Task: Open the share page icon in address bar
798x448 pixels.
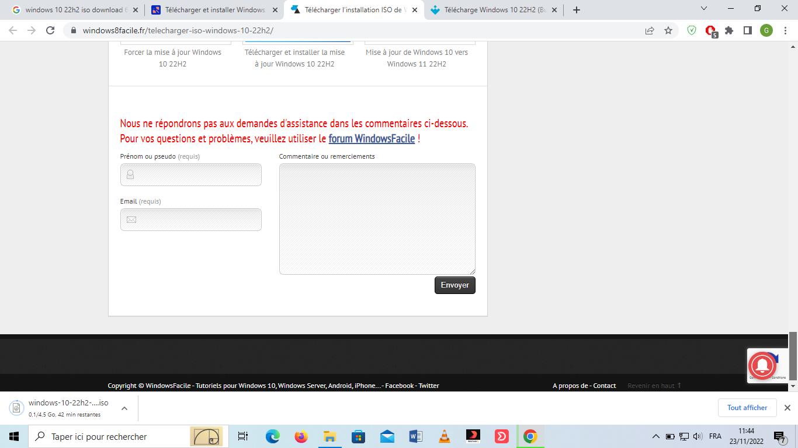Action: tap(650, 30)
